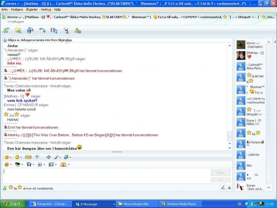Image resolution: width=277 pixels, height=208 pixels.
Task: Open the Verktyg menu
Action: [46, 9]
